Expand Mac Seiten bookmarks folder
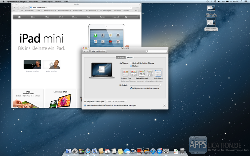The width and height of the screenshot is (250, 156). [x=29, y=10]
